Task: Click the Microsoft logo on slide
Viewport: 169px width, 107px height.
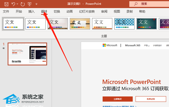Action: 110,45
